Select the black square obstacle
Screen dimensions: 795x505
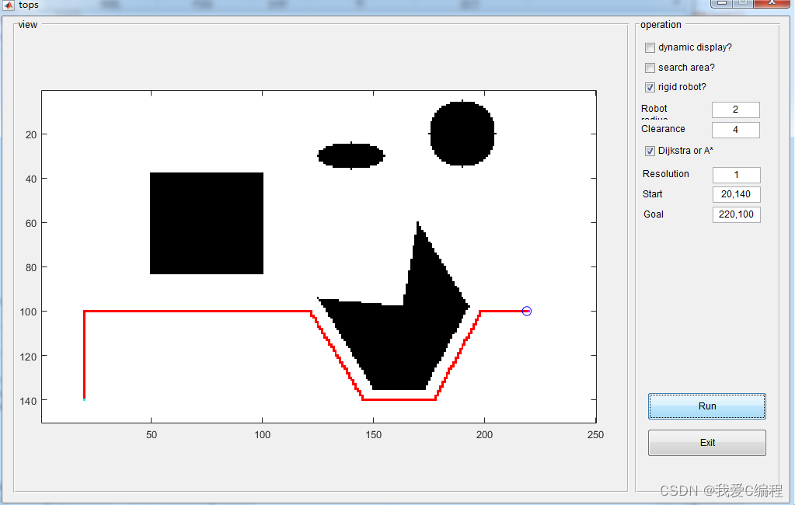coord(207,224)
